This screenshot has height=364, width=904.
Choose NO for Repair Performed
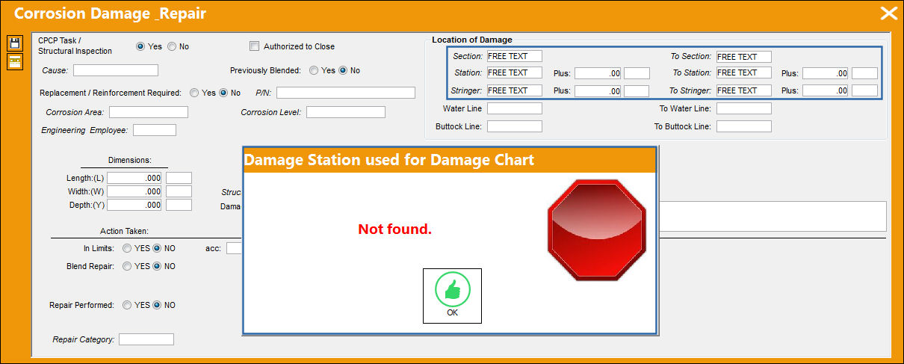click(x=157, y=305)
